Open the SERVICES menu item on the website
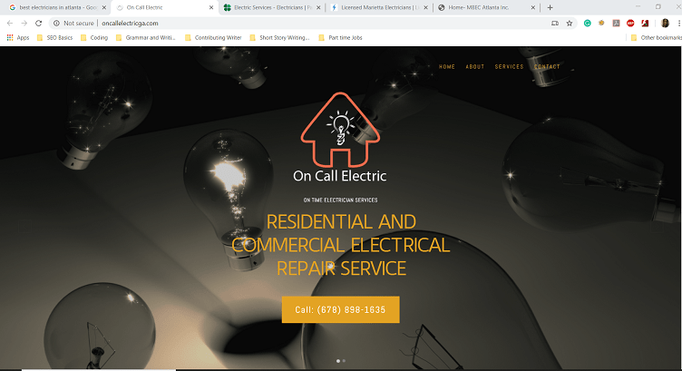This screenshot has height=371, width=682. 509,67
